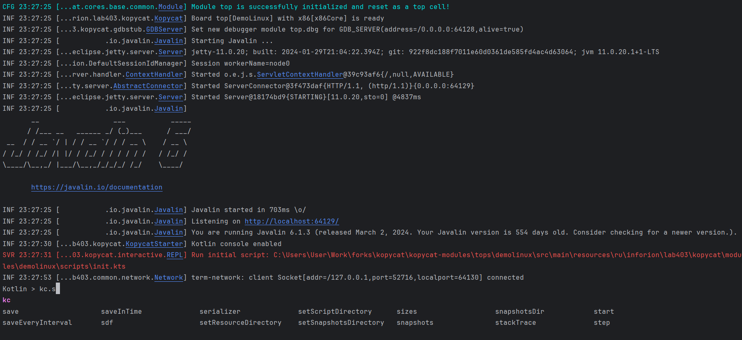Viewport: 742px width, 340px height.
Task: Click the 'Starting Javalin ...' message text
Action: point(232,41)
